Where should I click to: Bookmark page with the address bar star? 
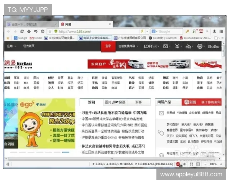[50, 31]
